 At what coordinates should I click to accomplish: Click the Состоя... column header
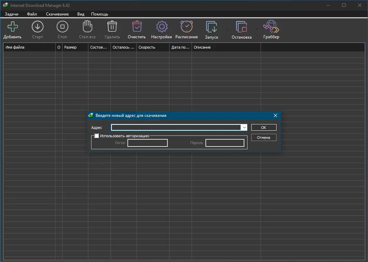tap(99, 47)
